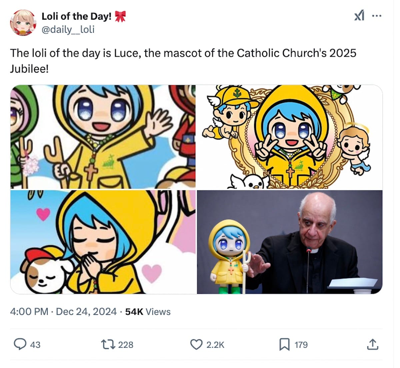This screenshot has width=400, height=368.
Task: Open the top-right peace-sign mascot image
Action: point(290,137)
